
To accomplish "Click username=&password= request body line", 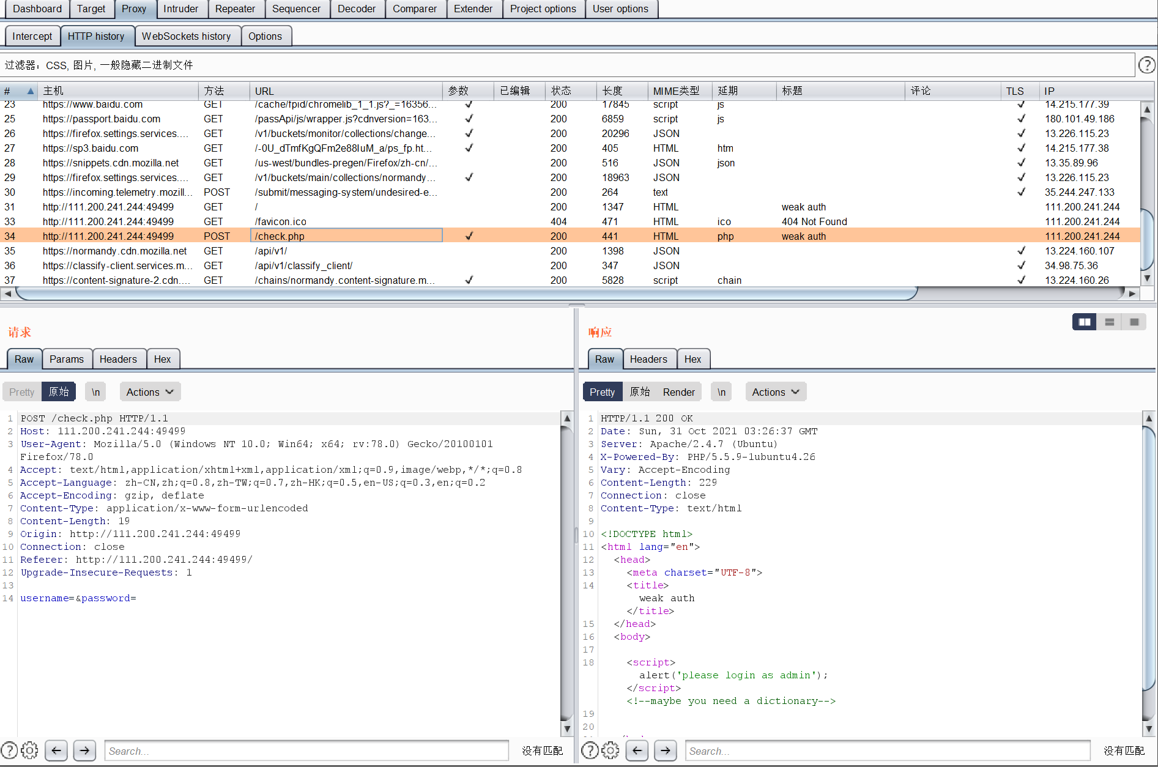I will pyautogui.click(x=78, y=598).
